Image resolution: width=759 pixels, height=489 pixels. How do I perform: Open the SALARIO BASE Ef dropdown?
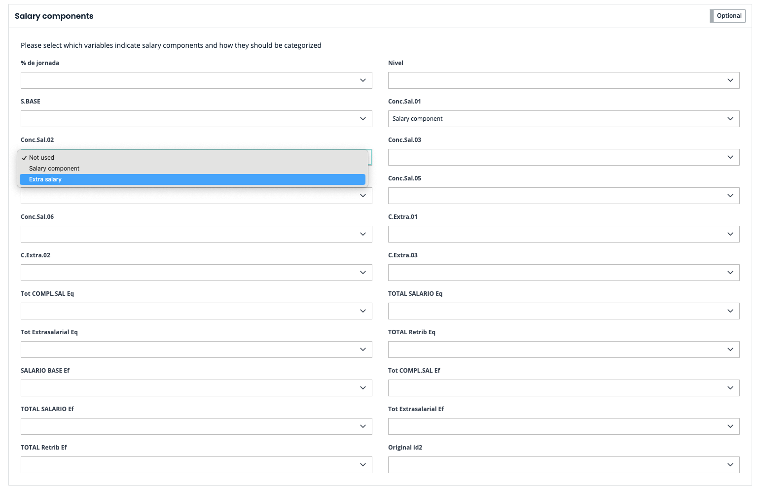pyautogui.click(x=196, y=388)
